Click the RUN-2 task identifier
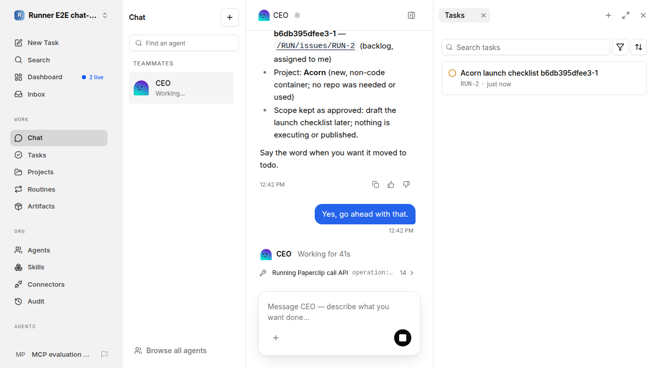 tap(470, 84)
